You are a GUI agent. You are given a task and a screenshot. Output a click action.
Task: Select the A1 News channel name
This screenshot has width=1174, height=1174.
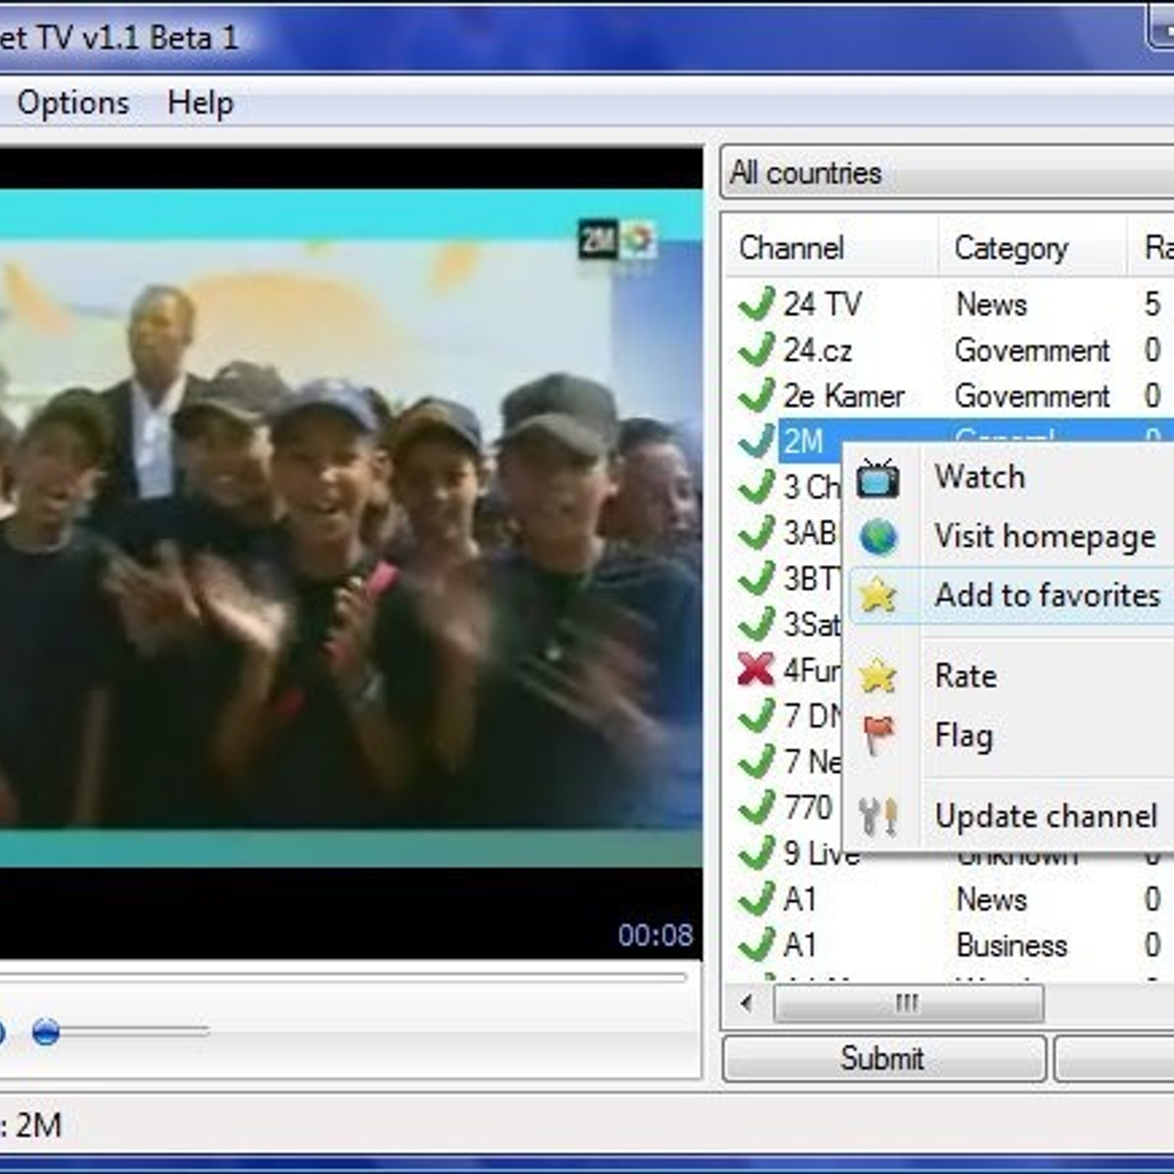[x=800, y=898]
